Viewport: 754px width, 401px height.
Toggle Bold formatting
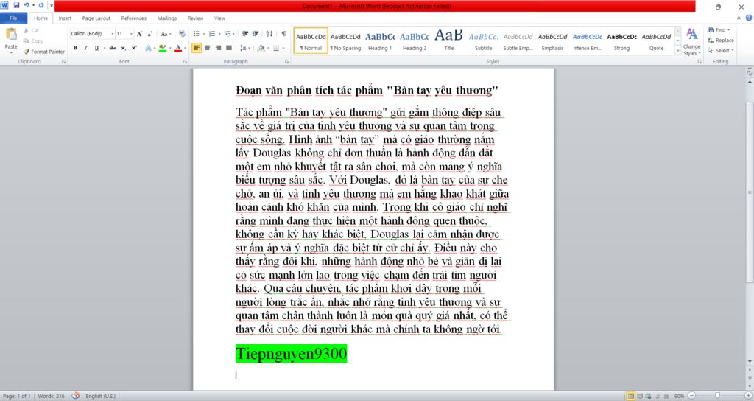[x=75, y=48]
